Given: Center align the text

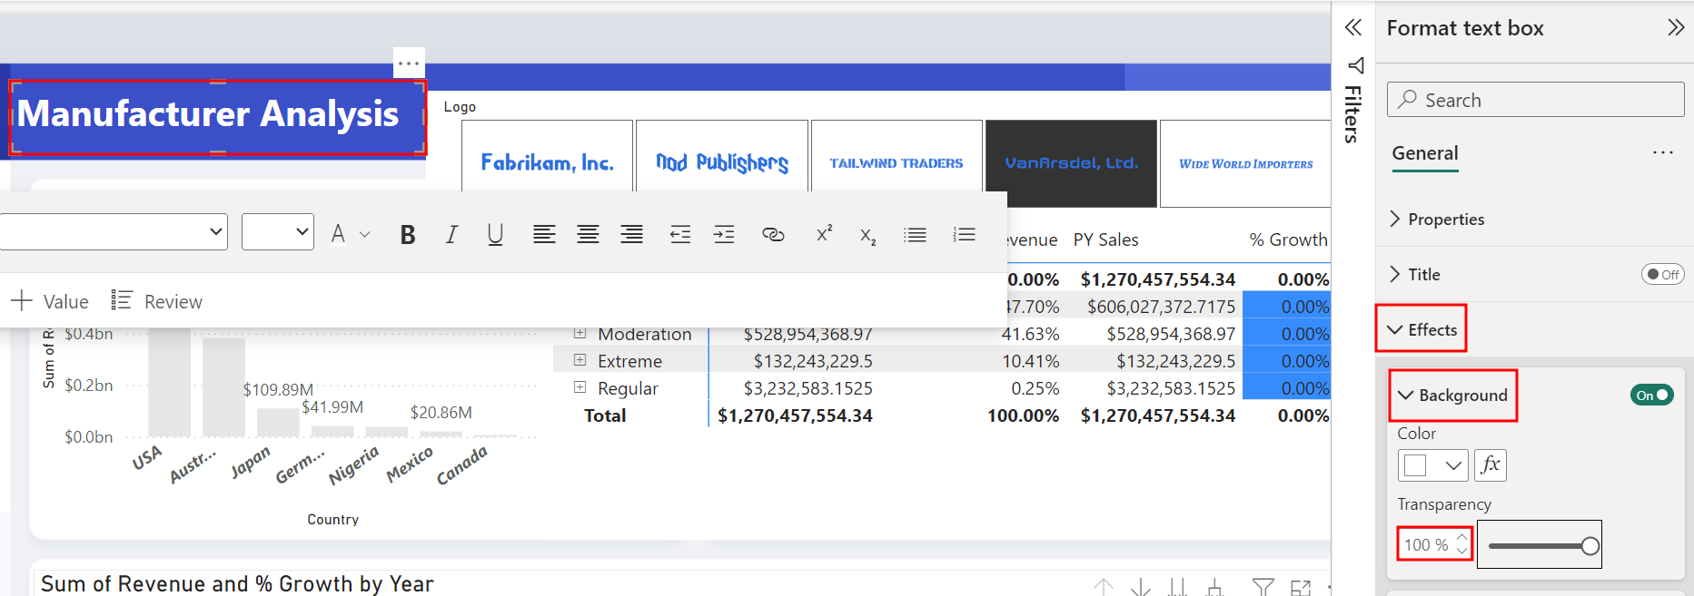Looking at the screenshot, I should (588, 235).
